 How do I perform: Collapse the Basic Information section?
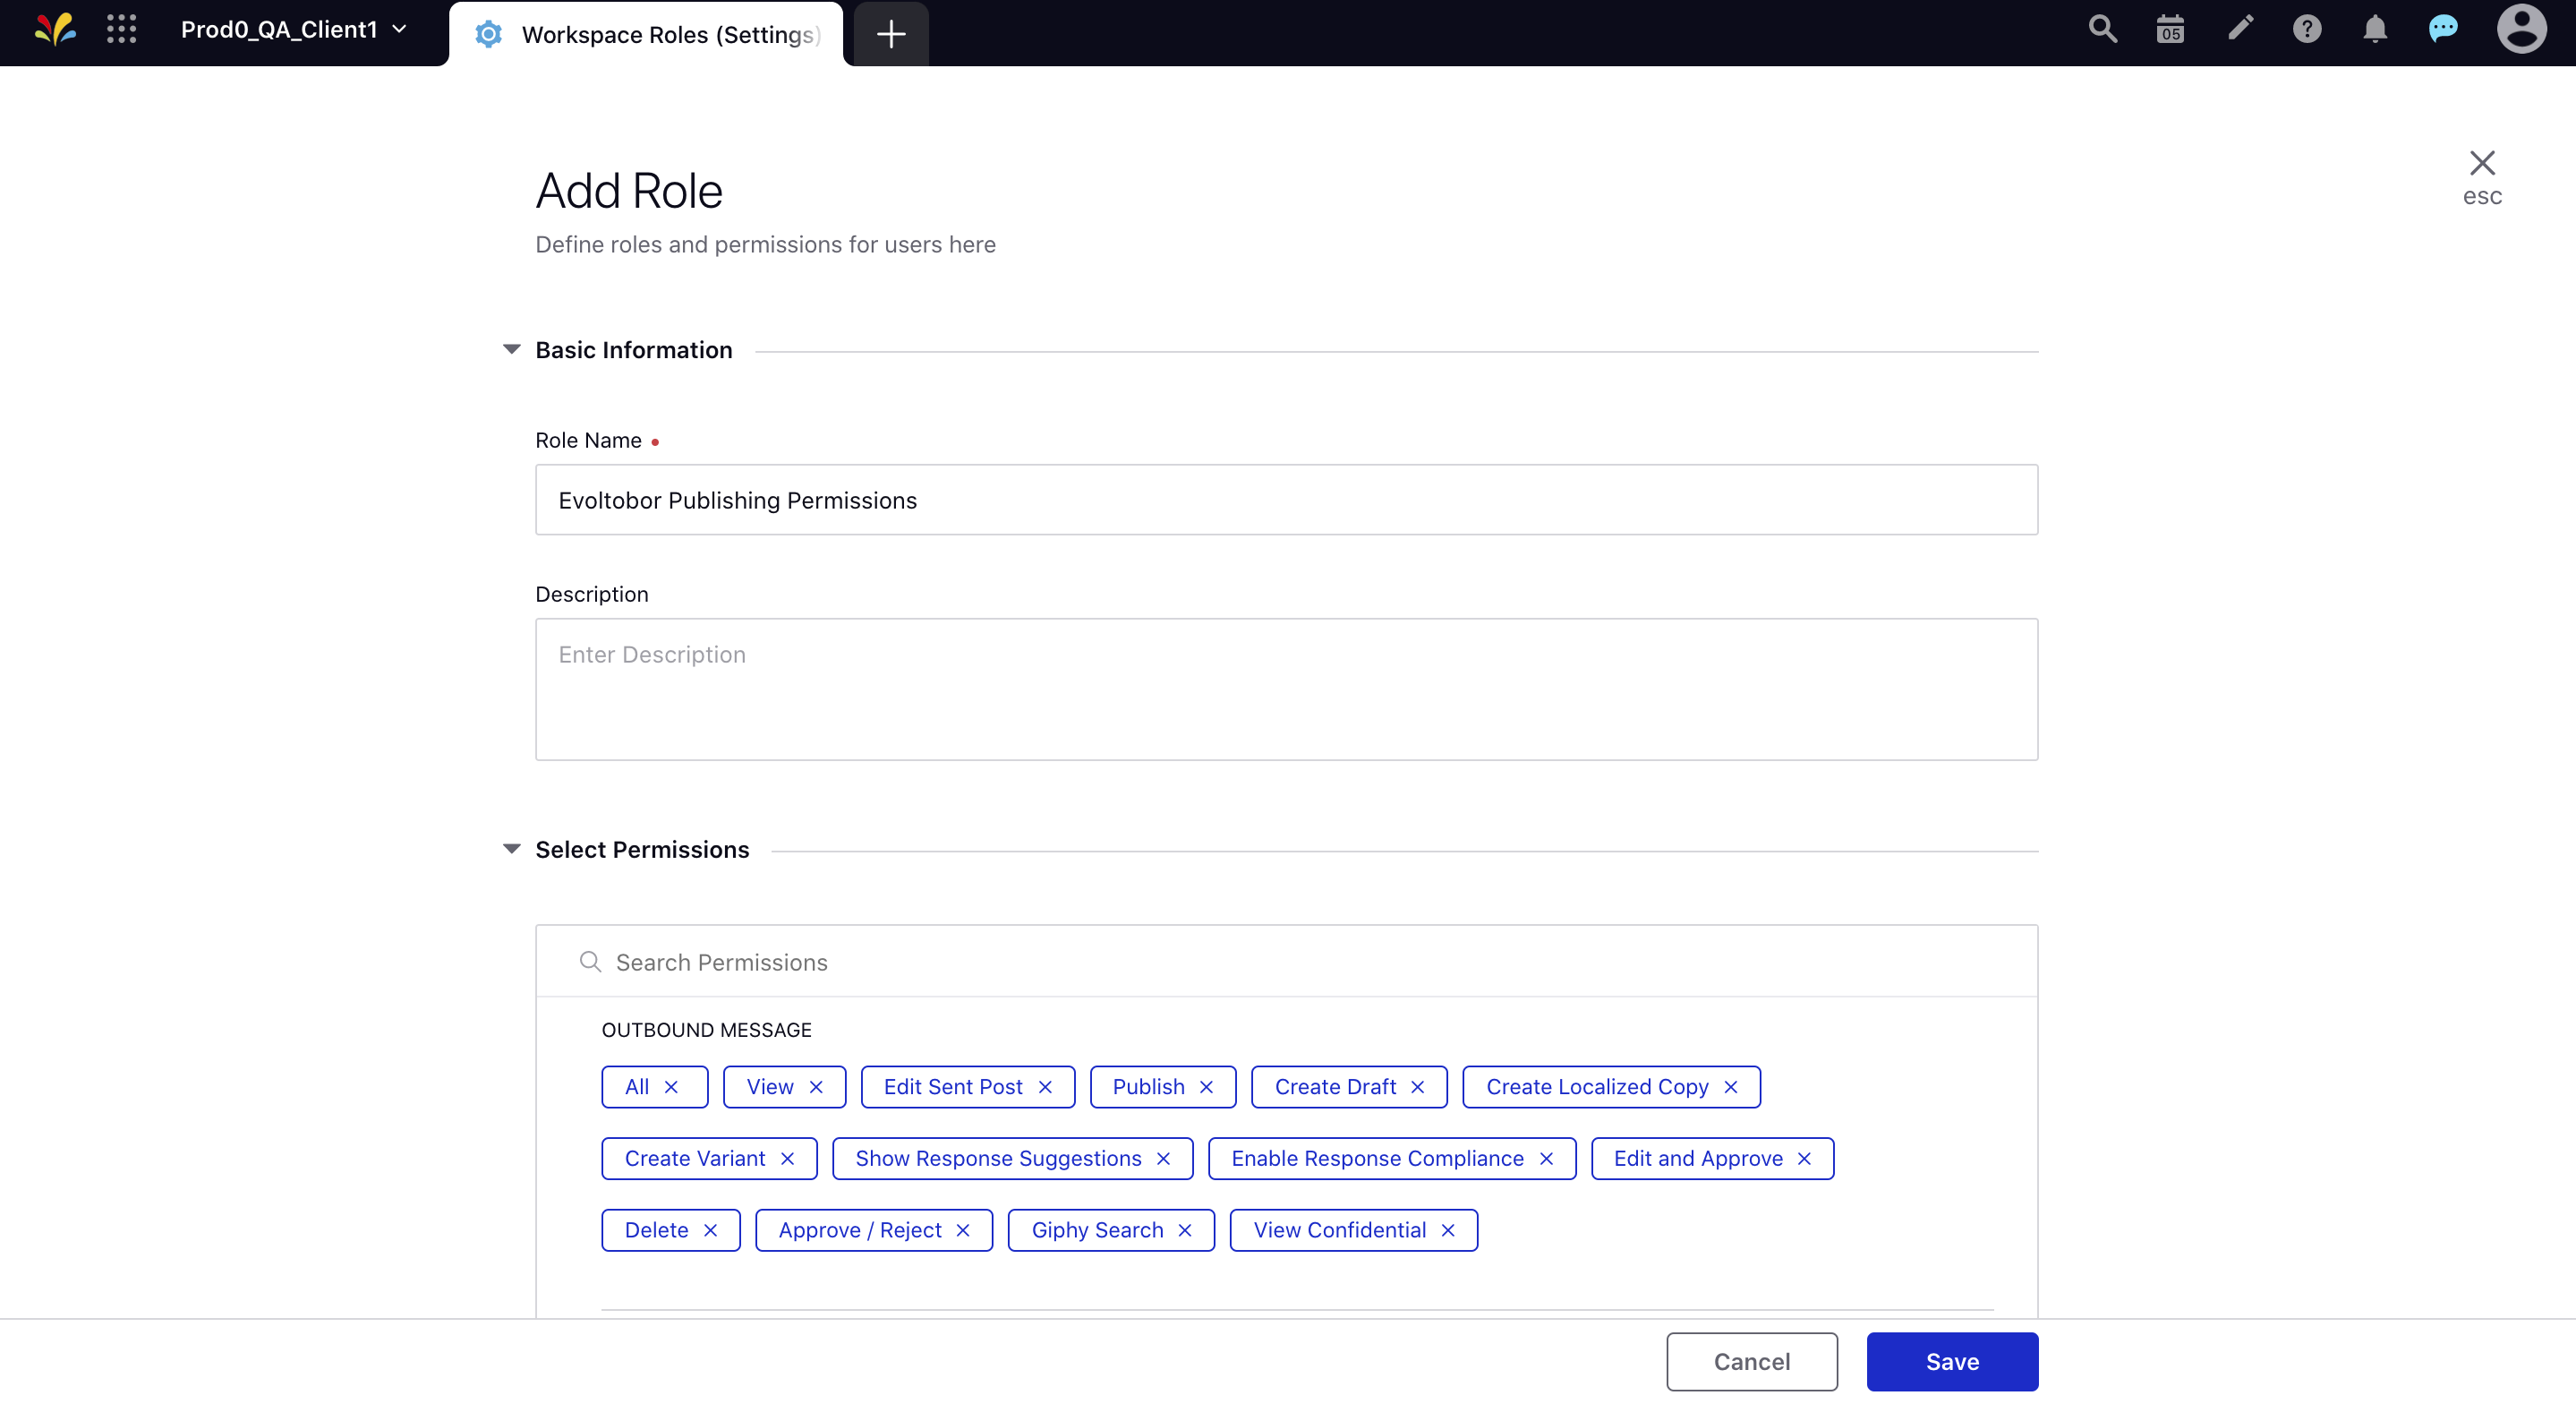(x=513, y=349)
